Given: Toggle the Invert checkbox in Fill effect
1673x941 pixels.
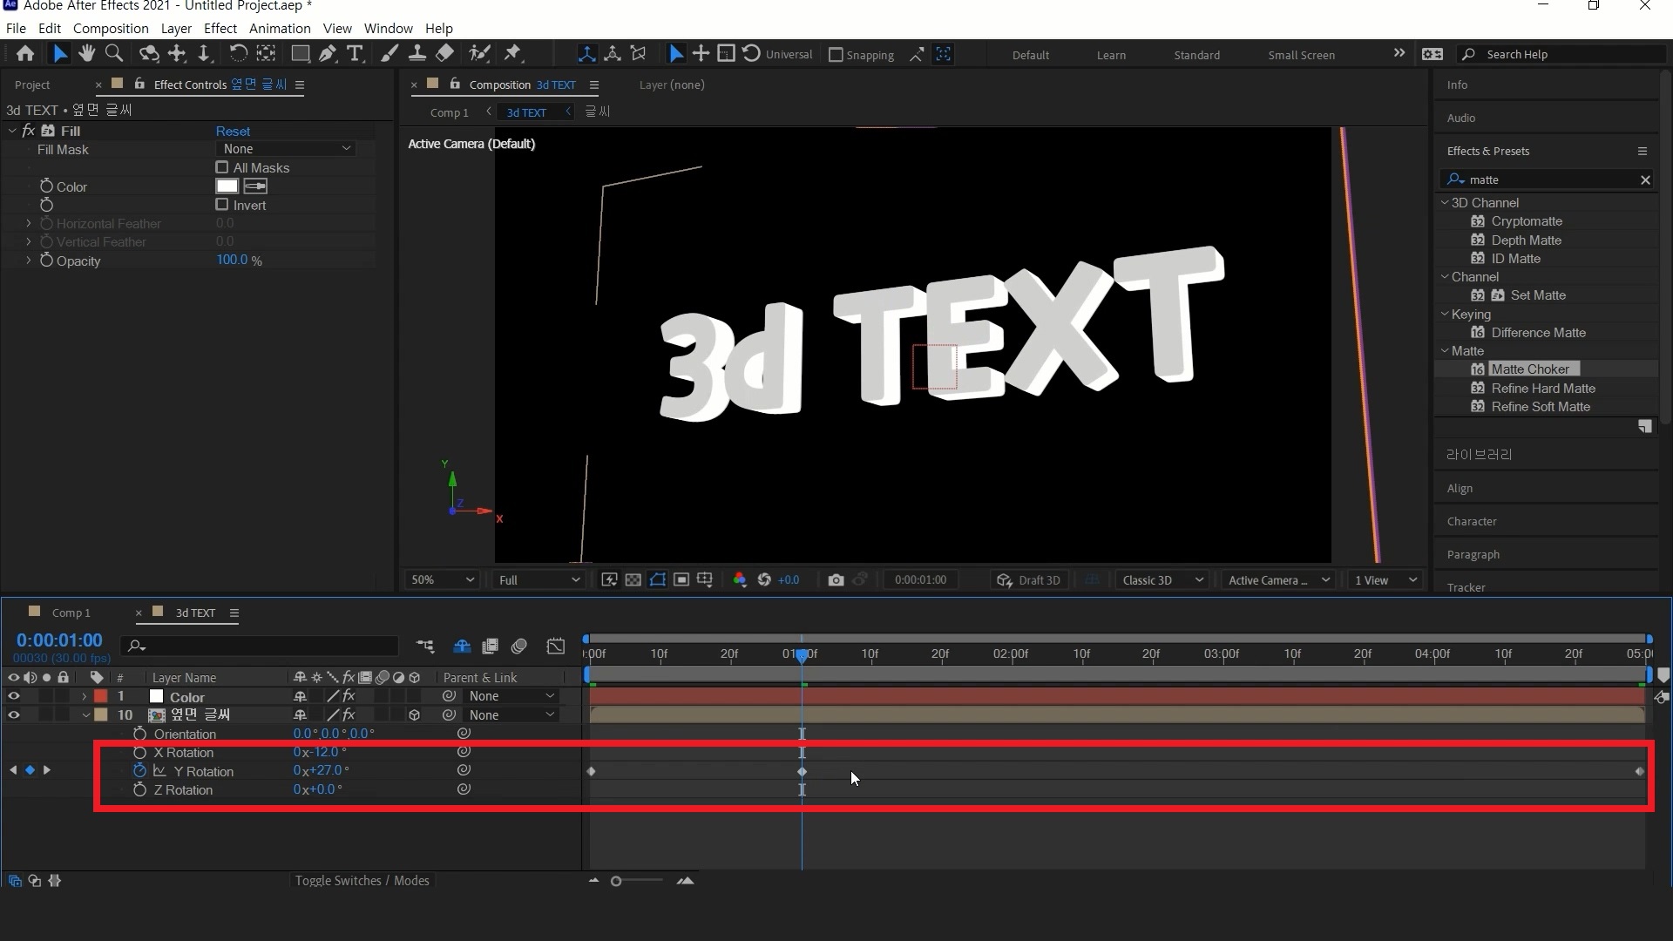Looking at the screenshot, I should 222,205.
